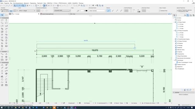Open the Редактор menu

[7, 3]
